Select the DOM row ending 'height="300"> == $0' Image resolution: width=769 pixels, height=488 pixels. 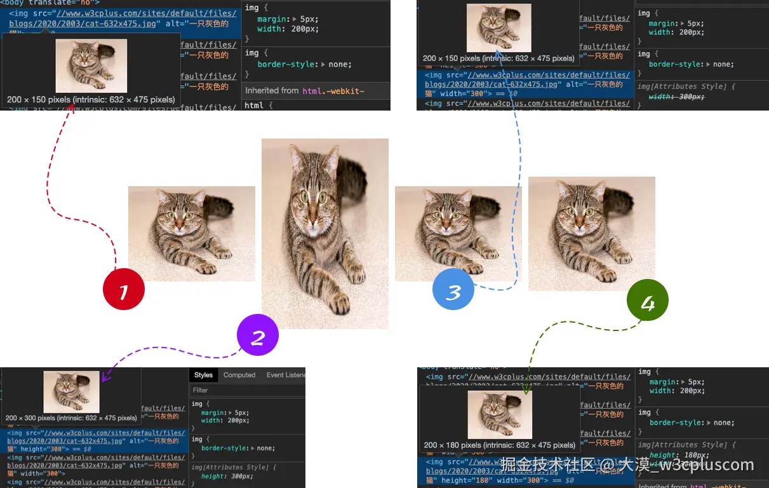coord(94,440)
